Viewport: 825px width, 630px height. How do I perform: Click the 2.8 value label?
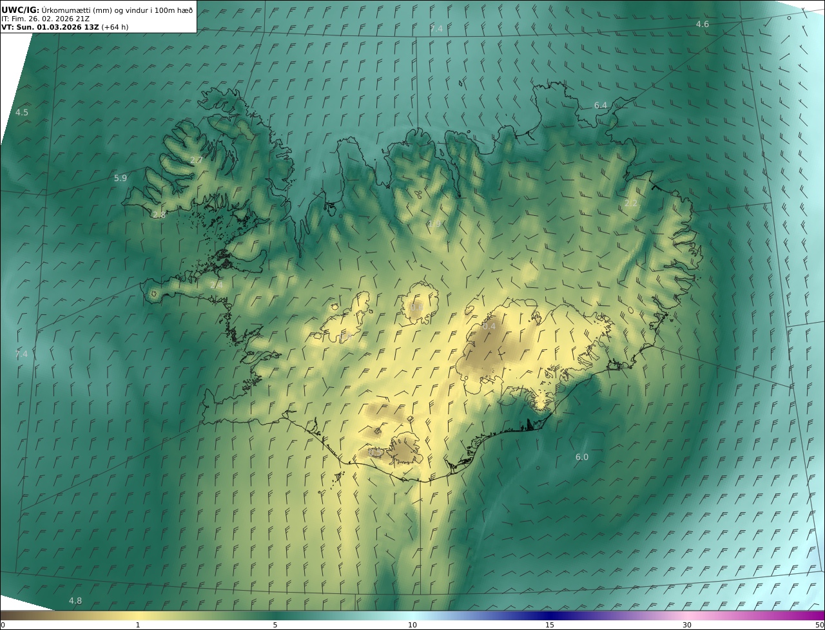pyautogui.click(x=159, y=215)
